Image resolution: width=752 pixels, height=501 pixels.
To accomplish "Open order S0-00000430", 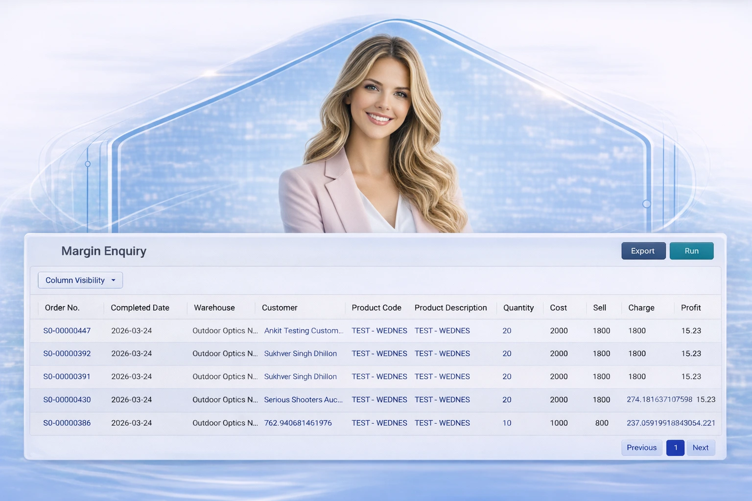I will [67, 400].
